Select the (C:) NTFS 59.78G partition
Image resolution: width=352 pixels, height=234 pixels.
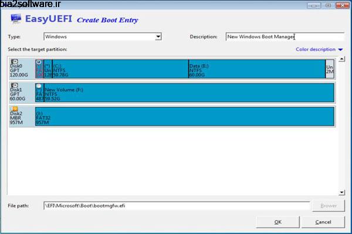click(x=120, y=69)
